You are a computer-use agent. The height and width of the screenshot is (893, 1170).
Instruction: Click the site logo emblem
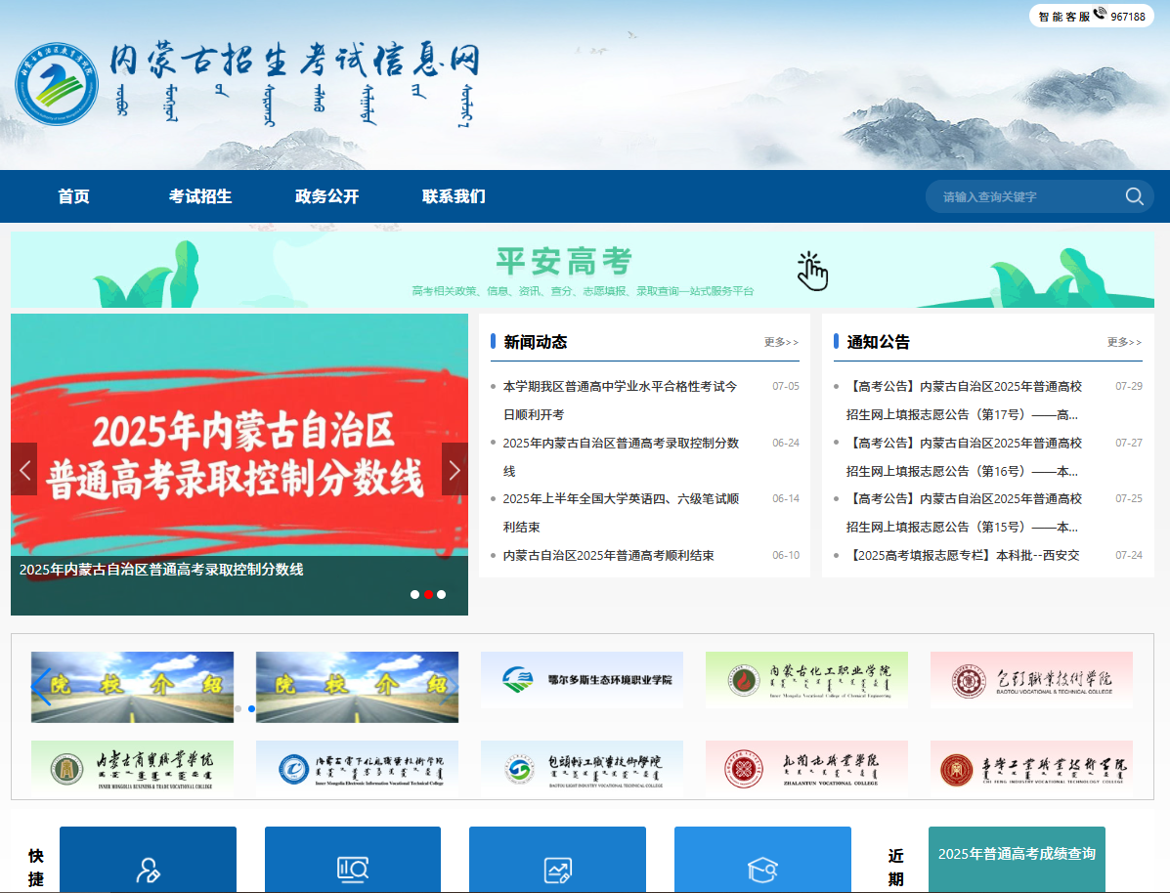57,83
